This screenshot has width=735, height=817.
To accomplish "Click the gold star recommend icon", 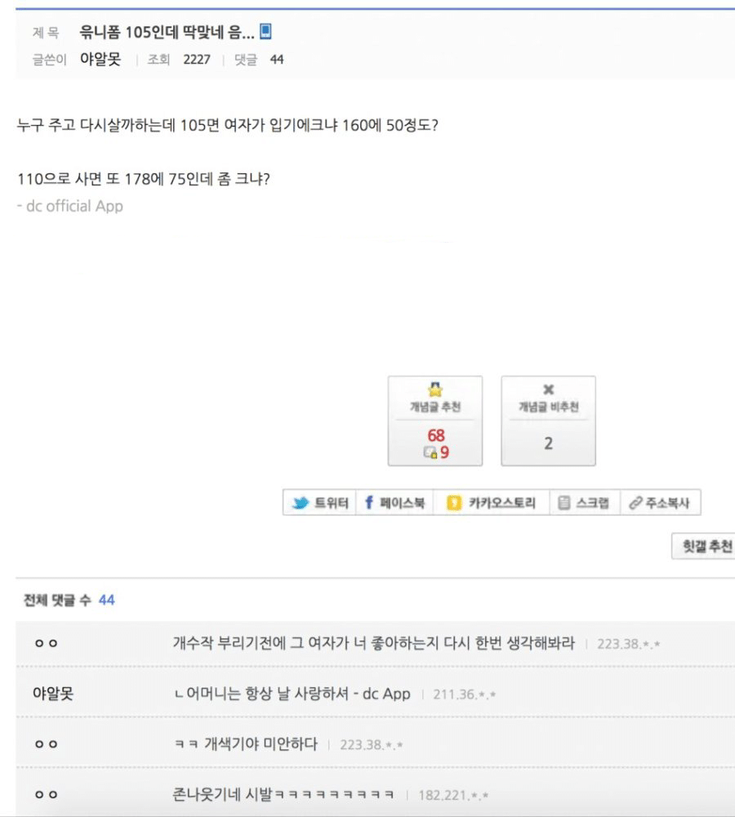I will pos(435,389).
